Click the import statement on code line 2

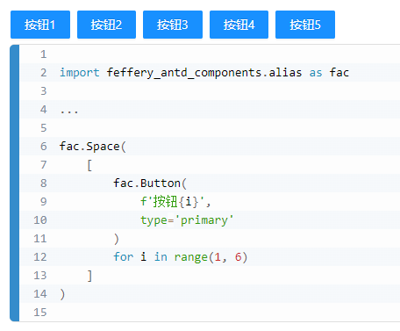pyautogui.click(x=204, y=73)
